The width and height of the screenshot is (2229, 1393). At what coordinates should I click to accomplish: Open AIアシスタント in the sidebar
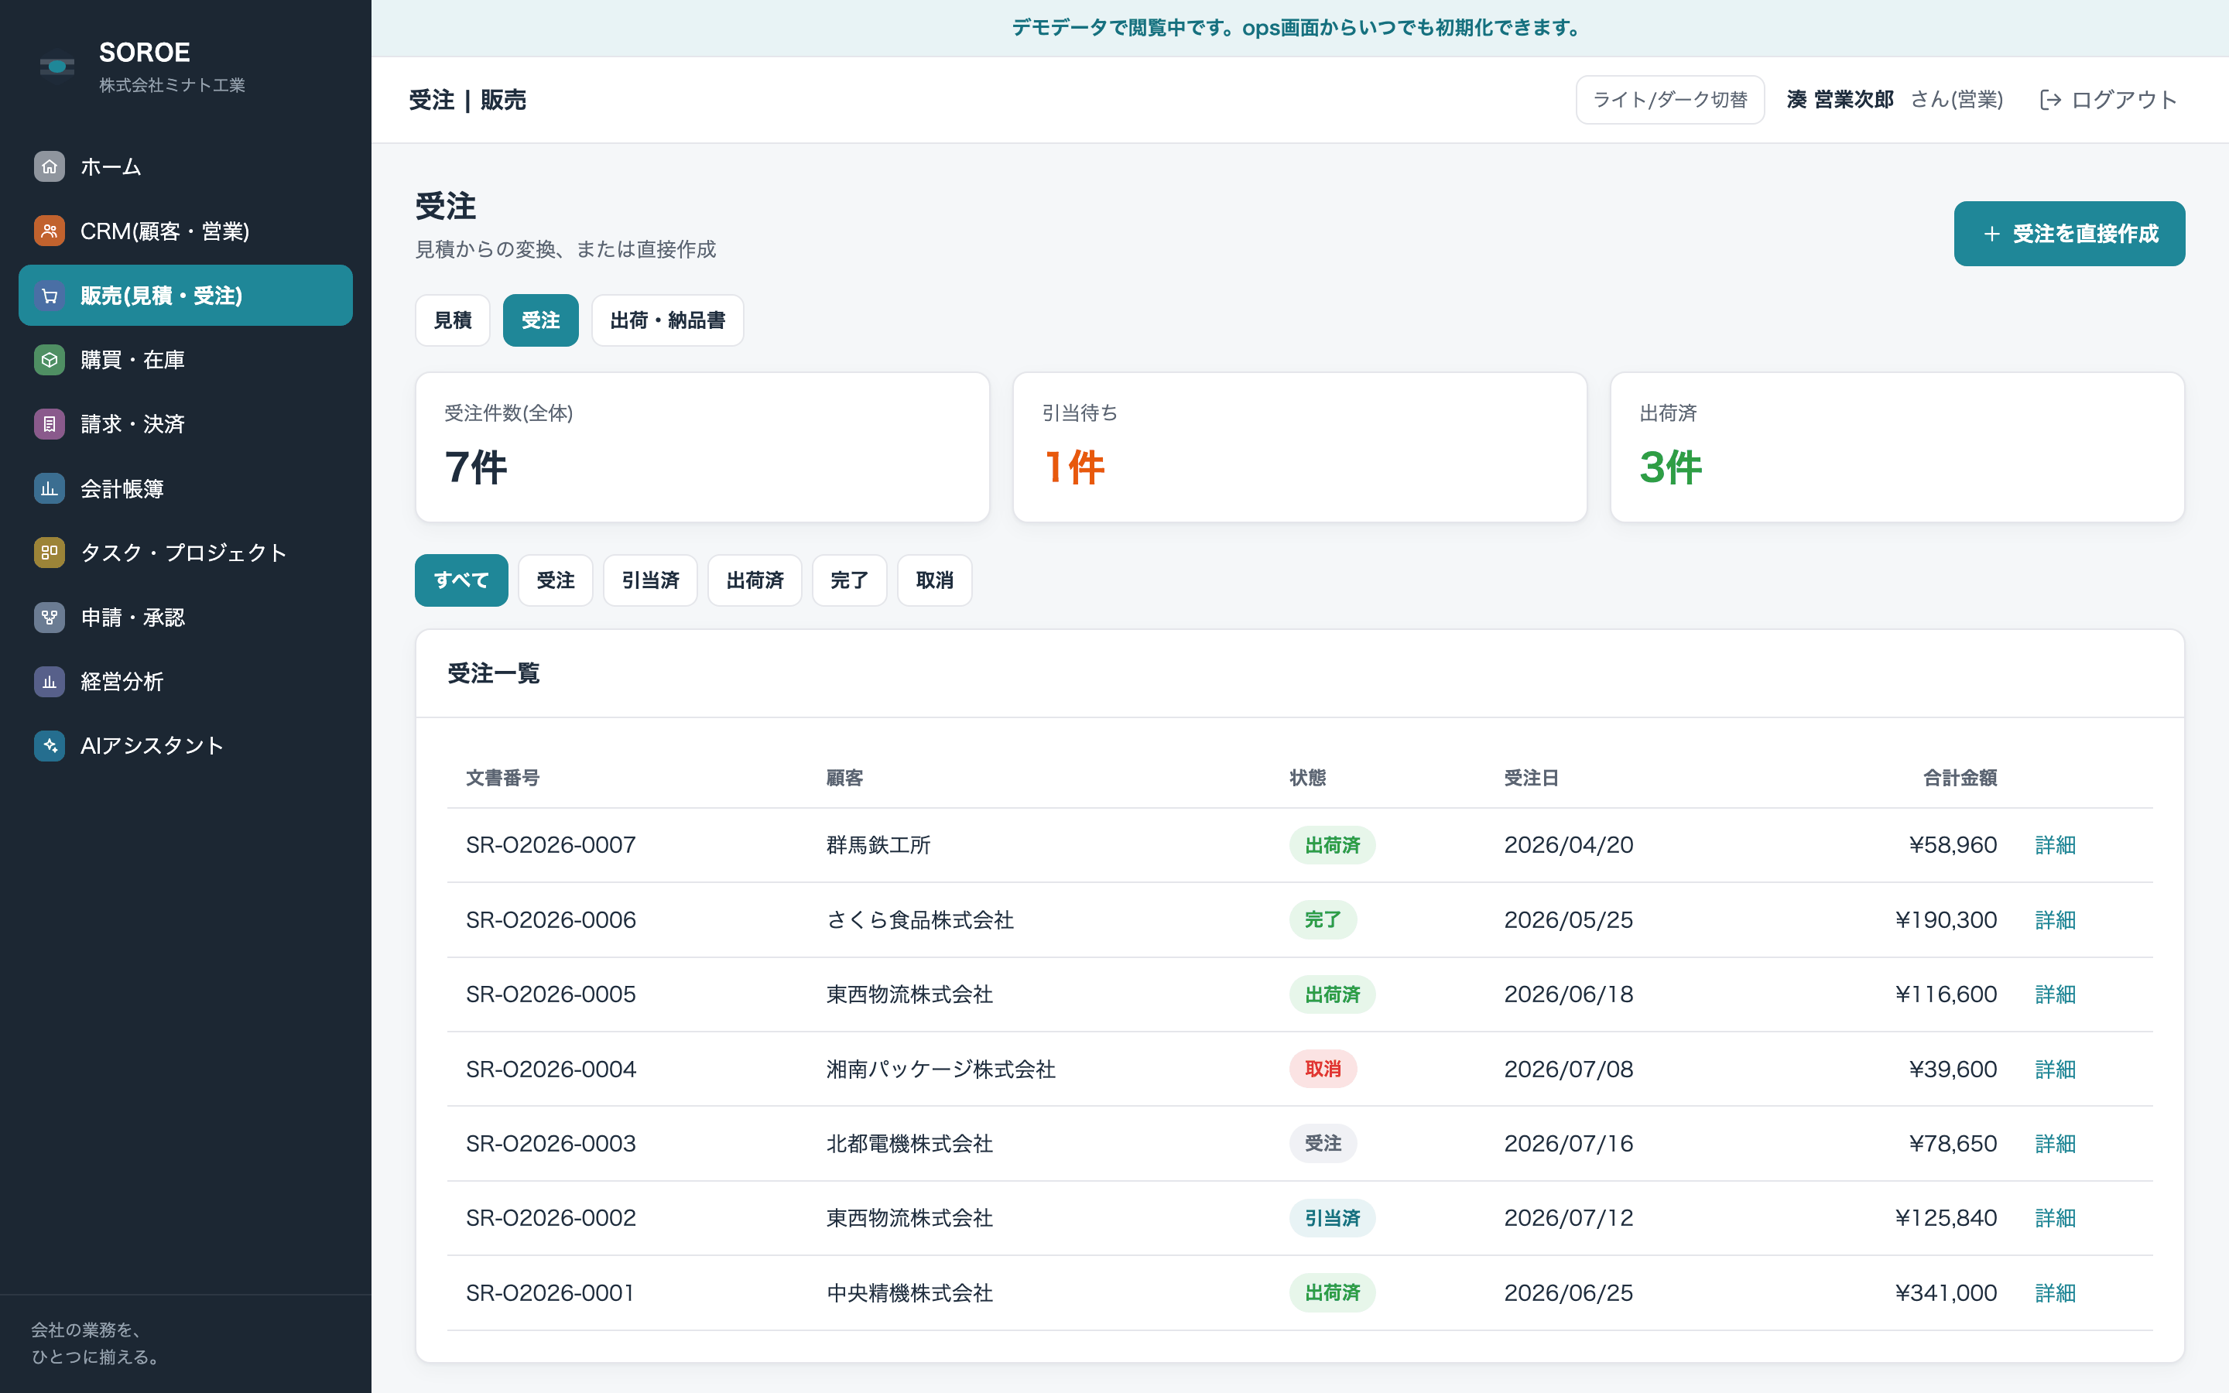coord(185,745)
